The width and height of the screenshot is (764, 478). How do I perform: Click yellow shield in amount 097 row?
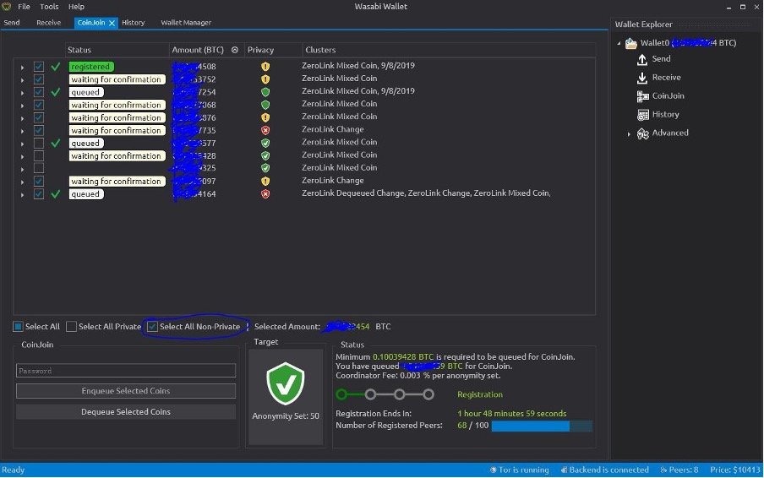pyautogui.click(x=265, y=181)
